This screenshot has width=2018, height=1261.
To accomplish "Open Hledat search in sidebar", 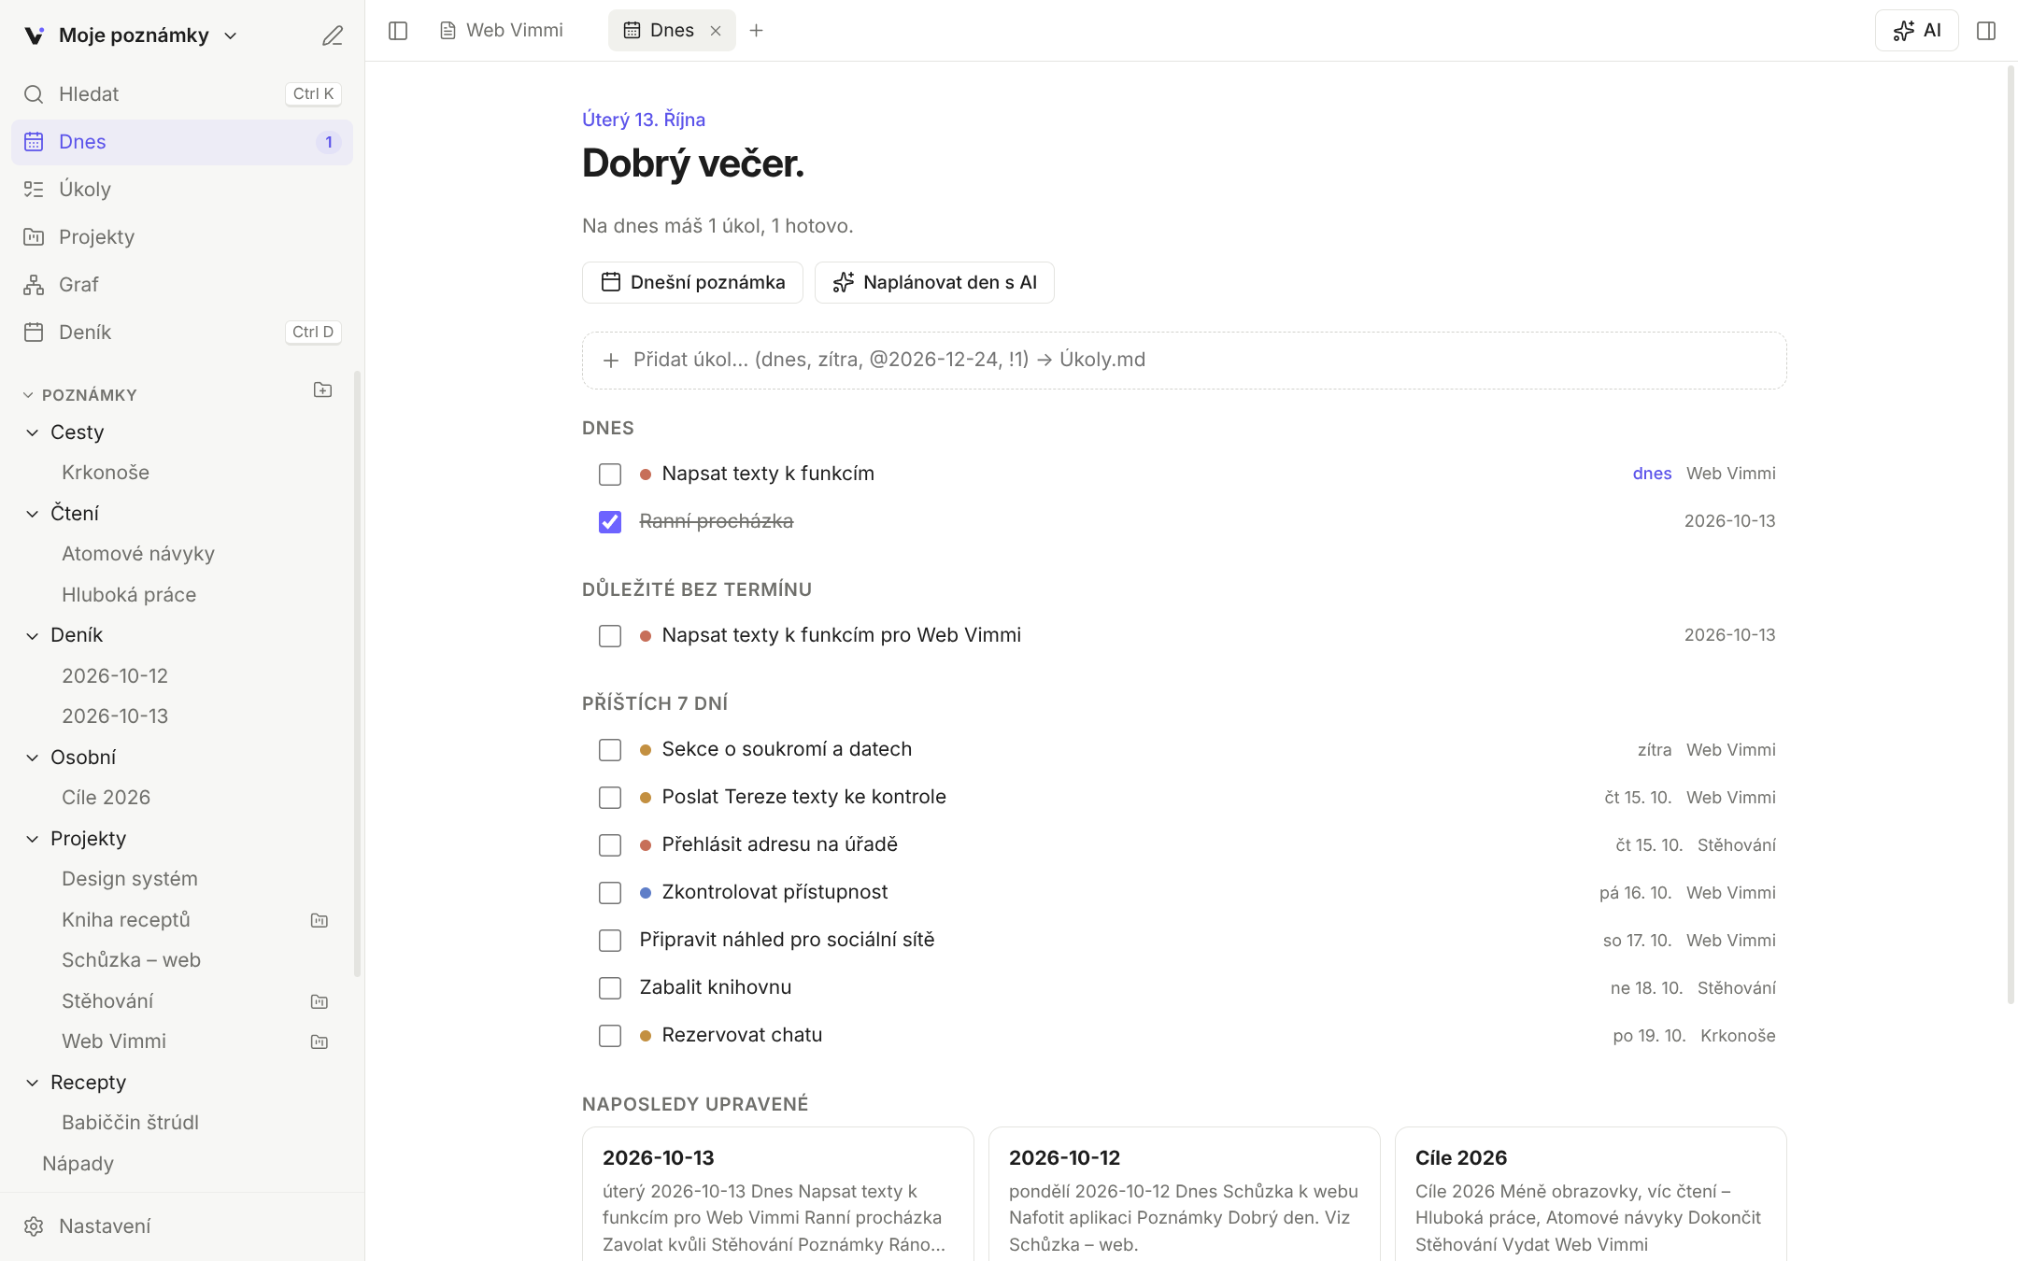I will tap(182, 94).
